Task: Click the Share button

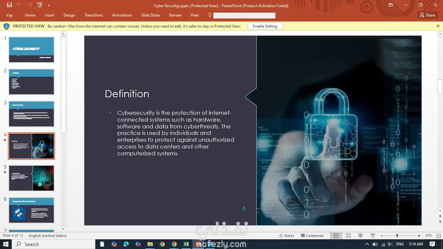Action: (427, 15)
